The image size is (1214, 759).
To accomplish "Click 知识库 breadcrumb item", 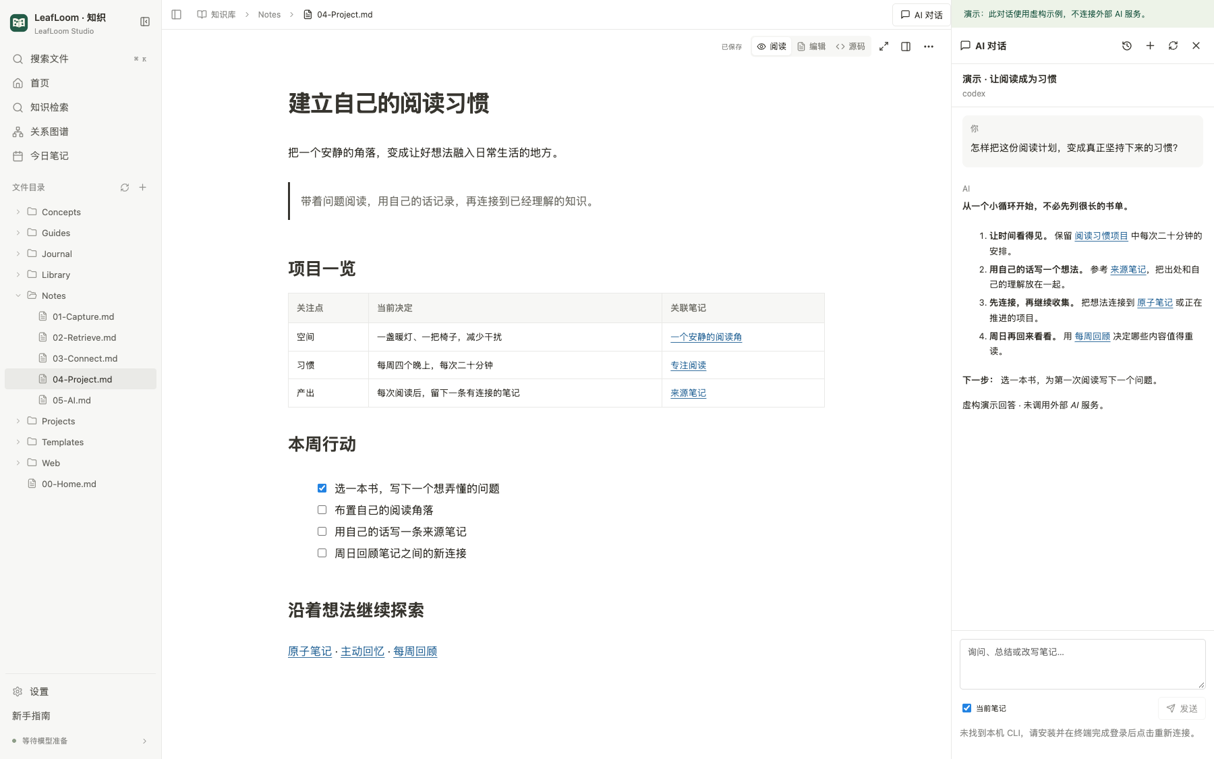I will click(216, 14).
